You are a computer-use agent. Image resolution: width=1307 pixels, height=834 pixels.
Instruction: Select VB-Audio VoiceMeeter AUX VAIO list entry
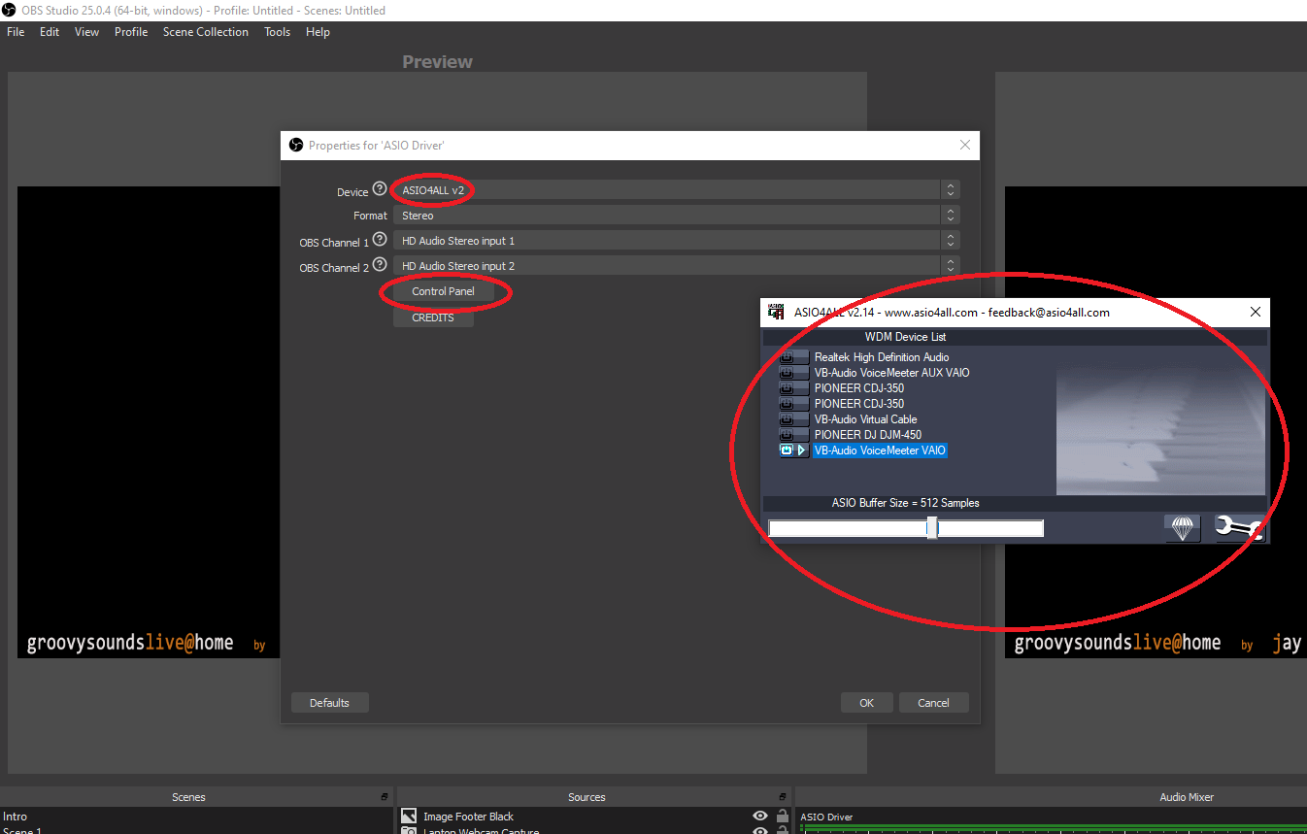[891, 373]
